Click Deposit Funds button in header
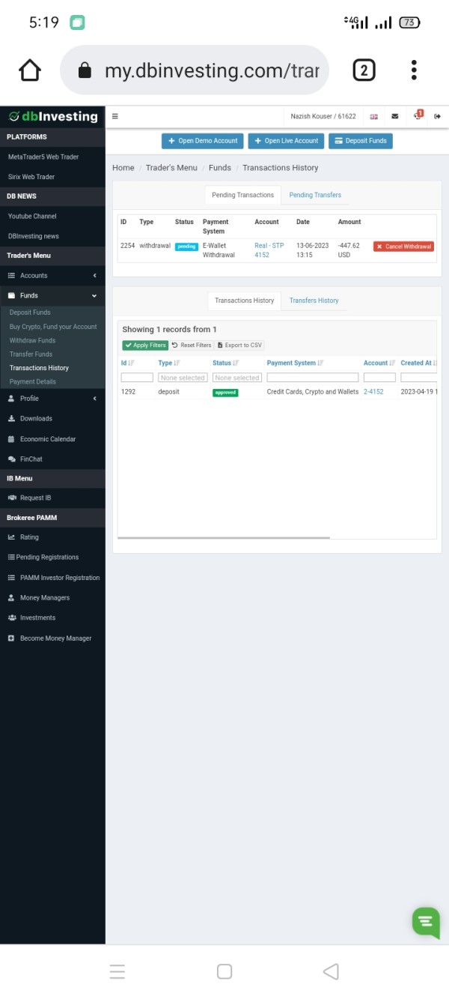The height and width of the screenshot is (999, 449). (361, 141)
